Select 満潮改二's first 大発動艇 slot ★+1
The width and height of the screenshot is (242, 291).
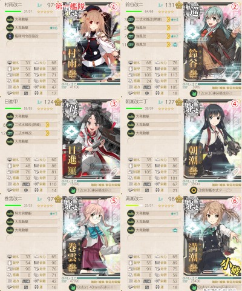coord(153,213)
